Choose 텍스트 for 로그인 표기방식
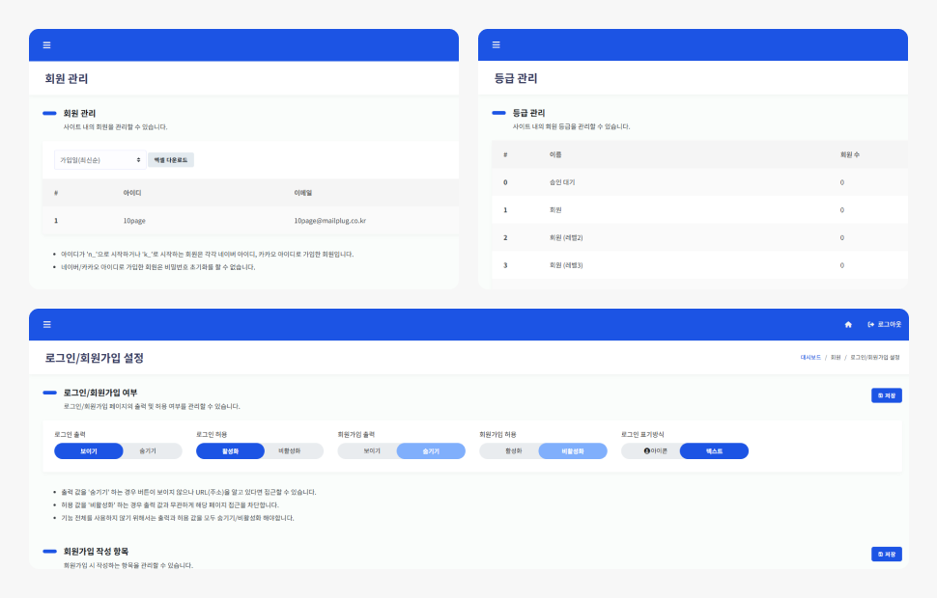 pyautogui.click(x=714, y=451)
